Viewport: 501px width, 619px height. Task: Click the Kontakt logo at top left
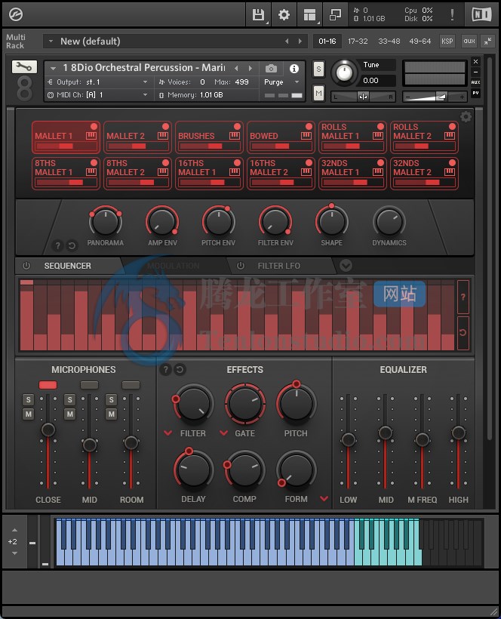point(16,14)
